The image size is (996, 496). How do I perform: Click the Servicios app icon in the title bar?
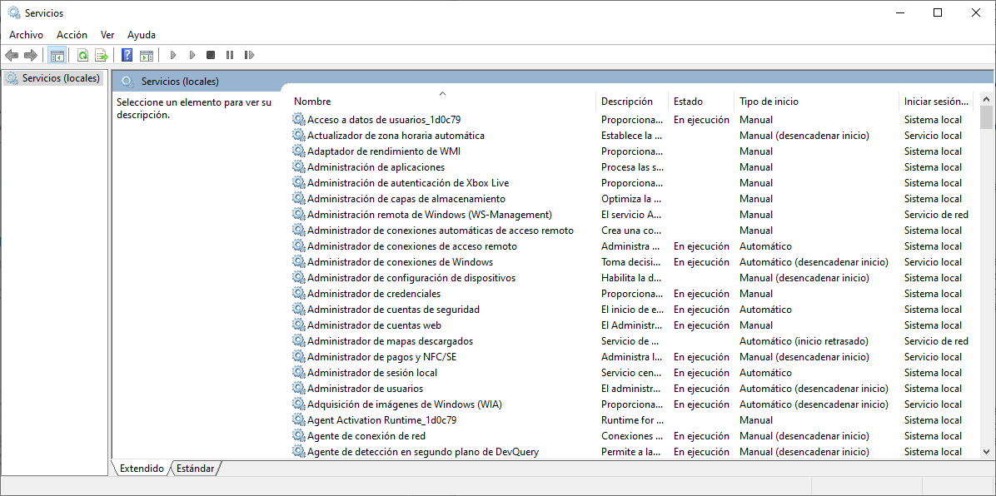click(x=14, y=12)
